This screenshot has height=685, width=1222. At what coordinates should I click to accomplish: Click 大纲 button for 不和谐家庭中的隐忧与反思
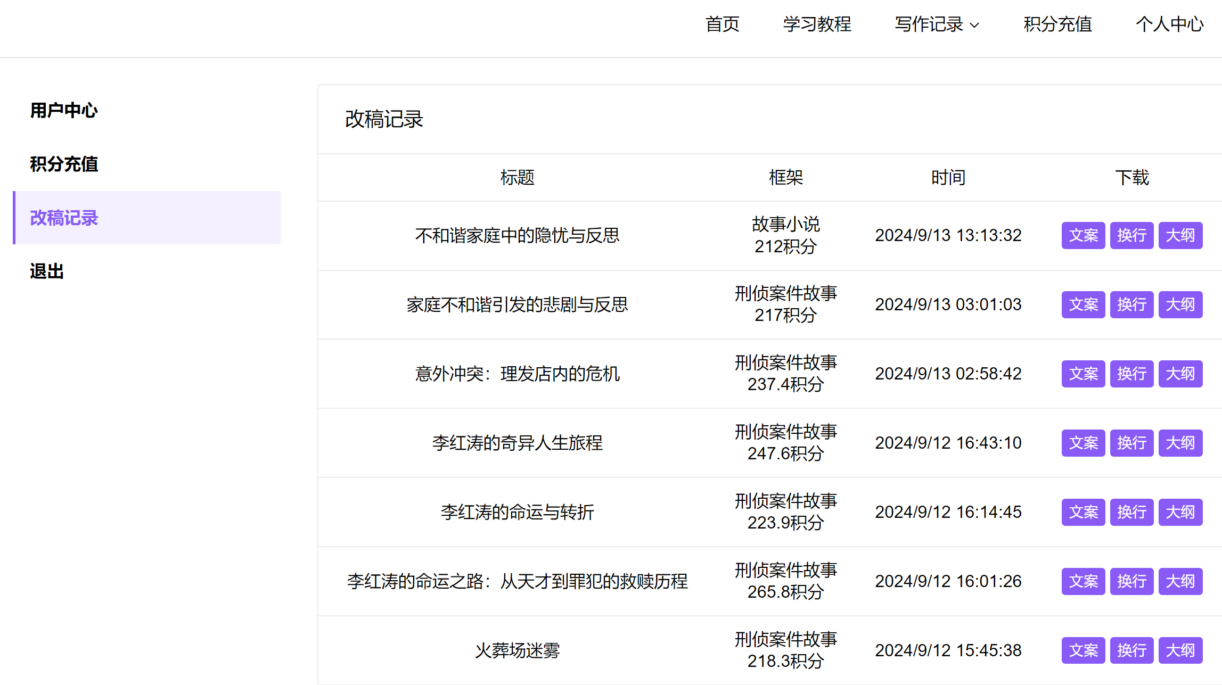[1180, 235]
